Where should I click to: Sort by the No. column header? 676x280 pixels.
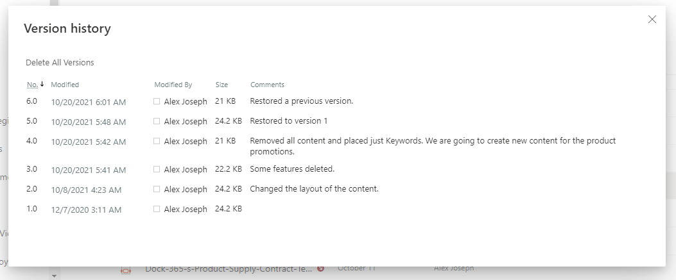point(32,85)
